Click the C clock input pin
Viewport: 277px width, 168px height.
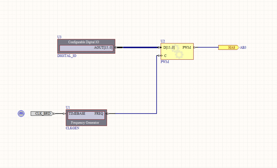pos(160,56)
